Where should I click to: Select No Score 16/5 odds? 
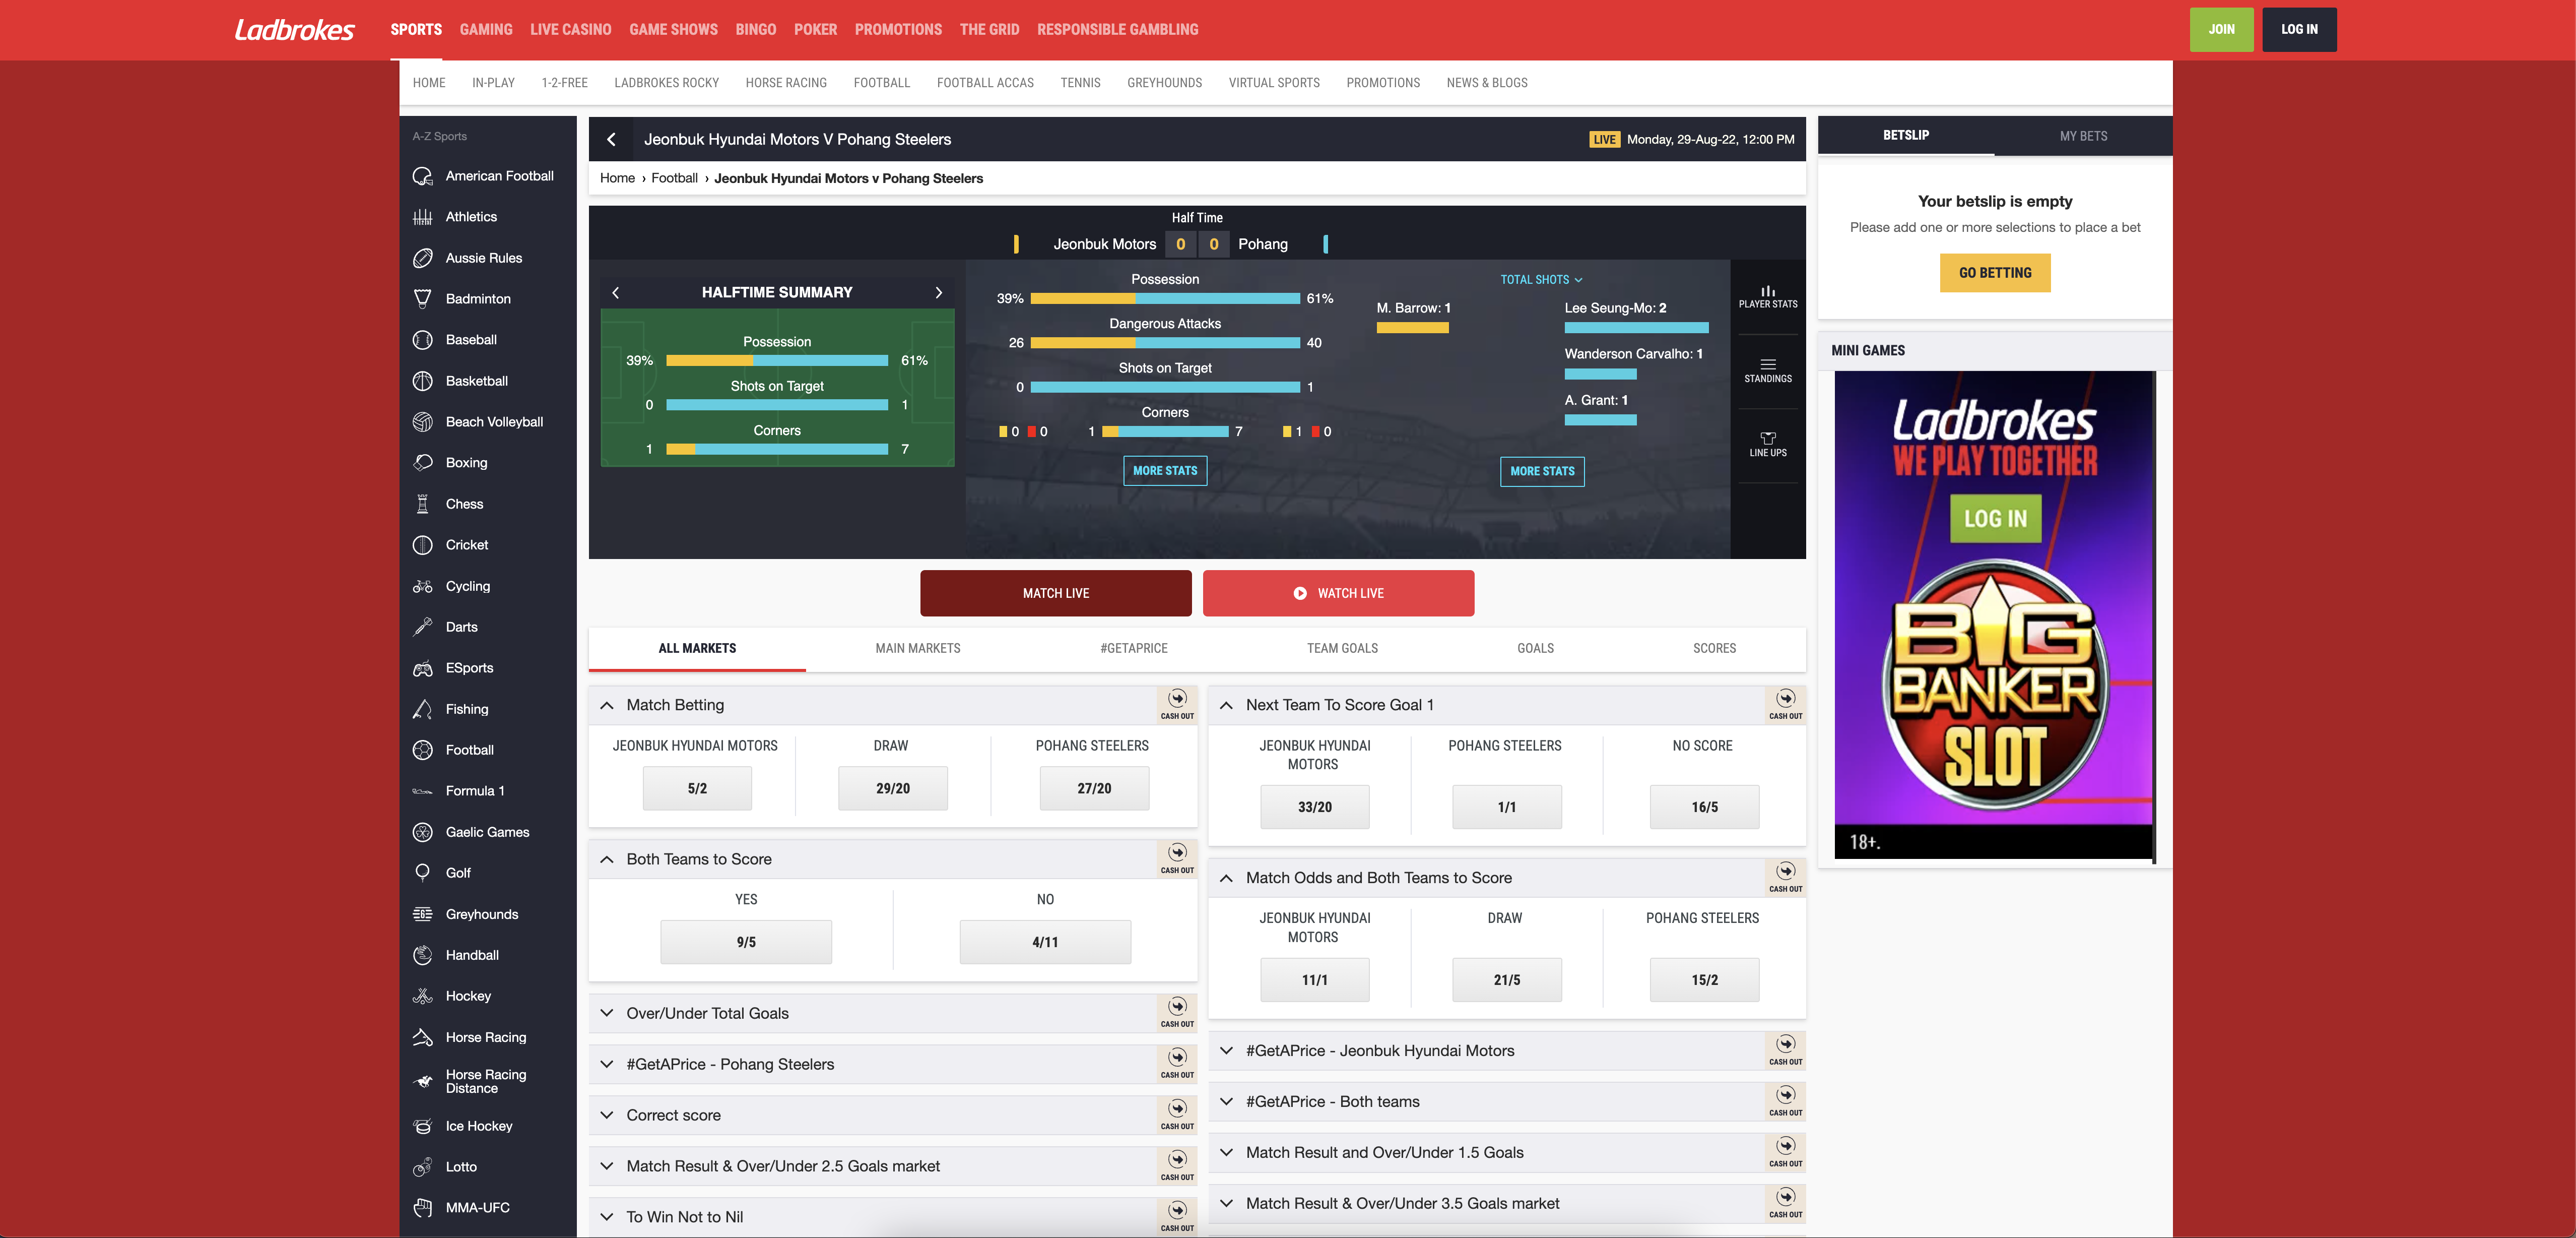click(1705, 808)
